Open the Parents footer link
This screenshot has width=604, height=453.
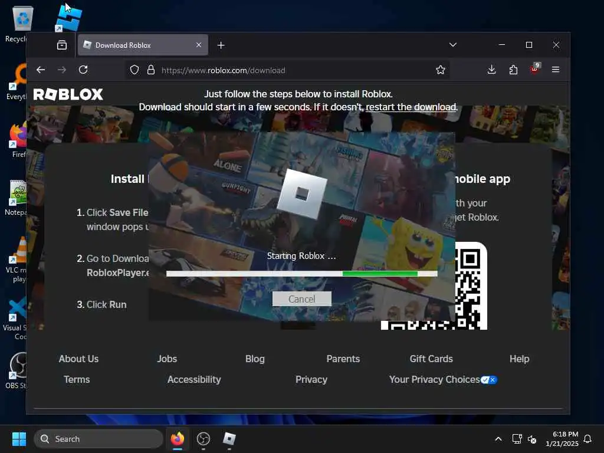click(343, 359)
